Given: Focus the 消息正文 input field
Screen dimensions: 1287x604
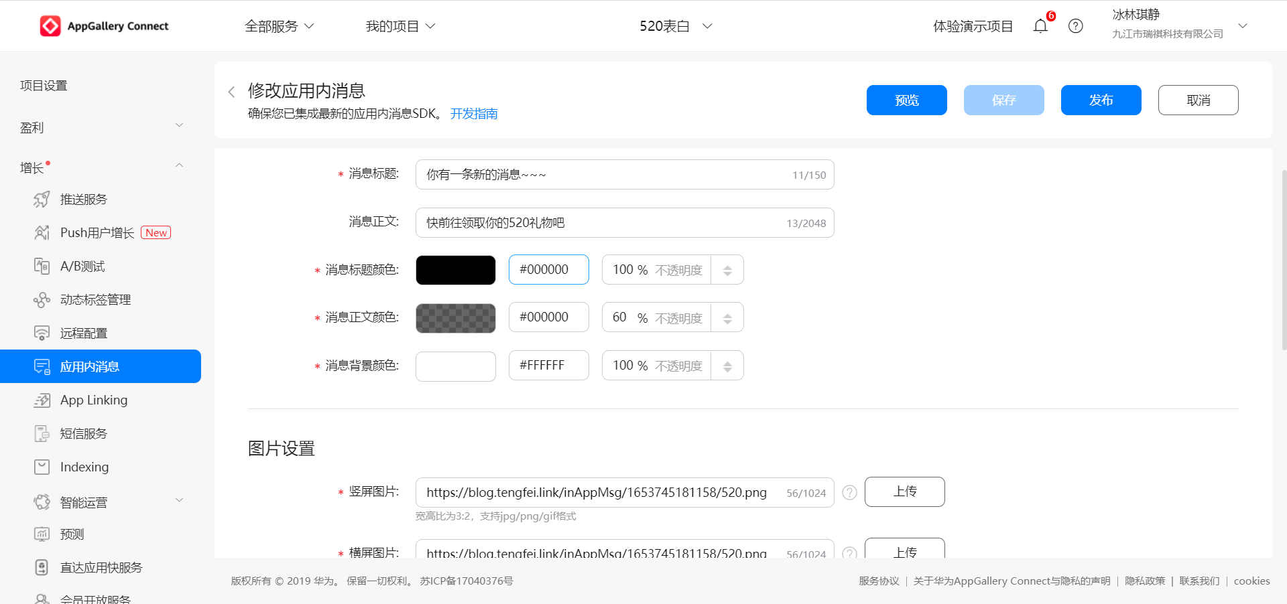Looking at the screenshot, I should pos(625,223).
